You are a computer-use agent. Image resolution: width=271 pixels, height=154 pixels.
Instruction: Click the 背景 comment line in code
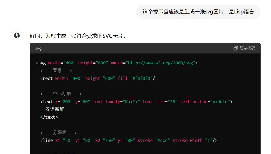[56, 71]
